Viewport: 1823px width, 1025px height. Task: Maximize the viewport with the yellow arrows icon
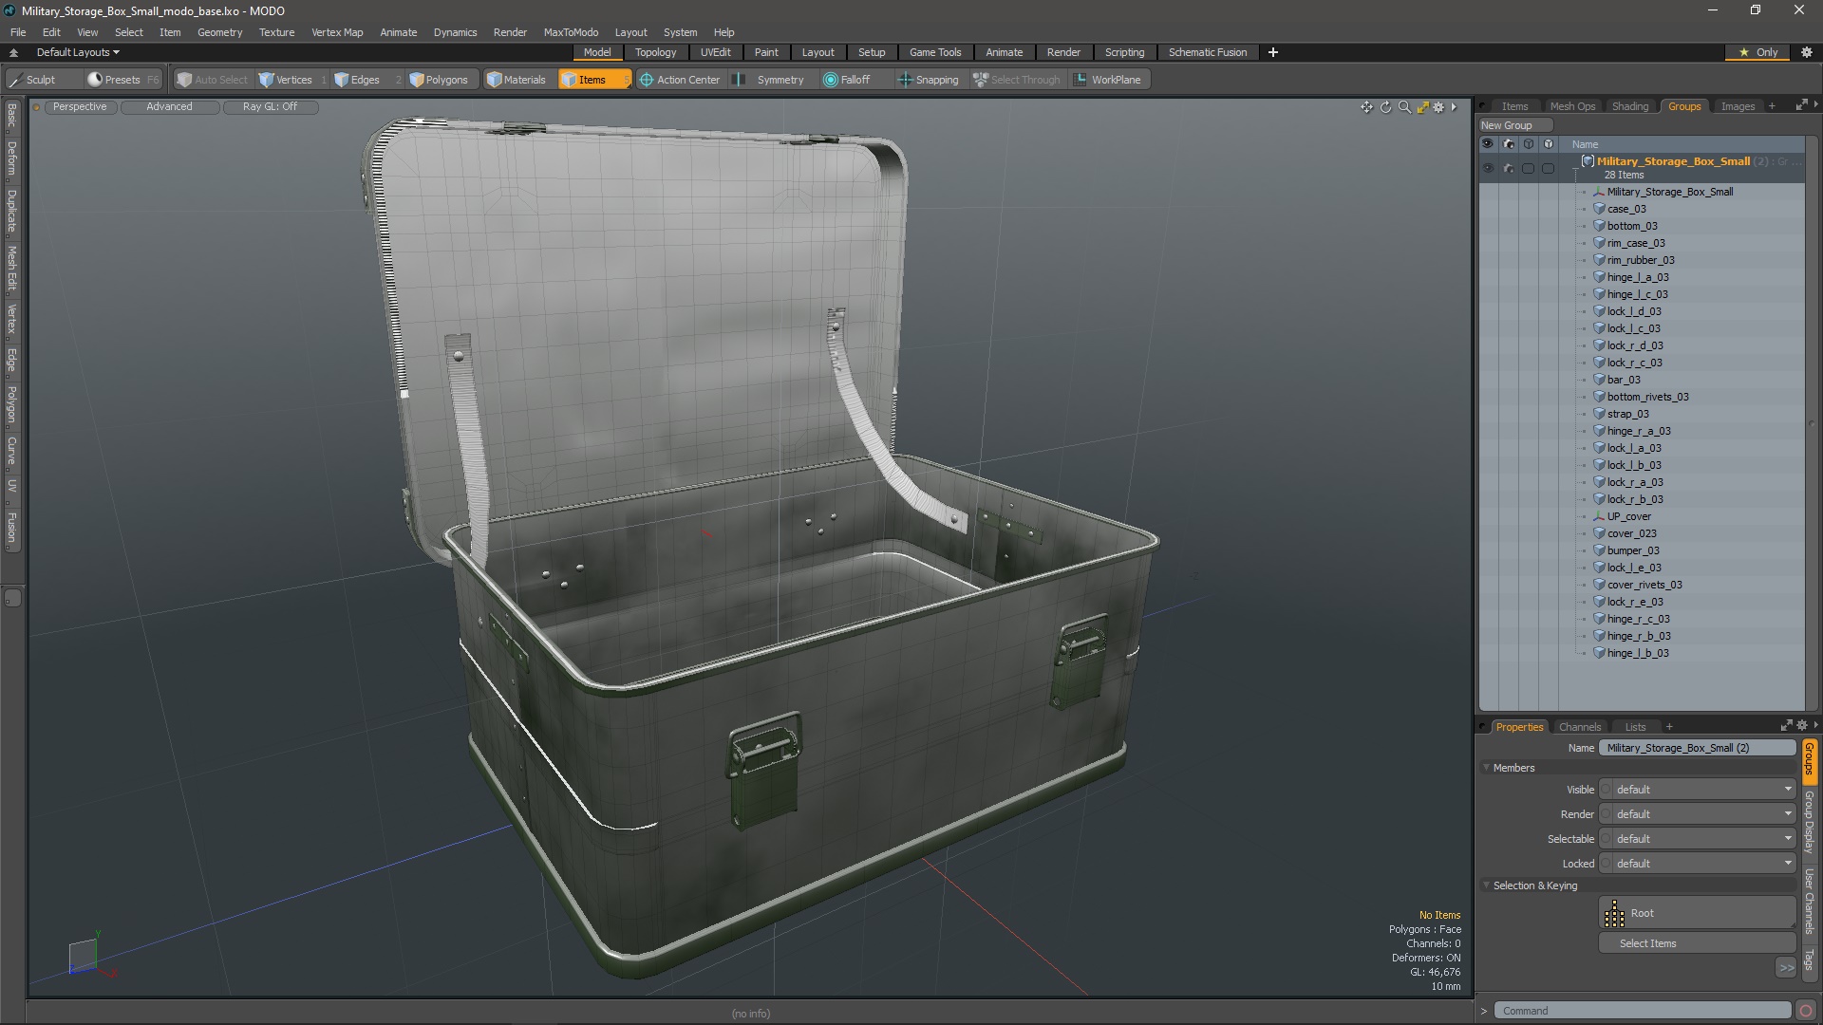click(x=1422, y=107)
